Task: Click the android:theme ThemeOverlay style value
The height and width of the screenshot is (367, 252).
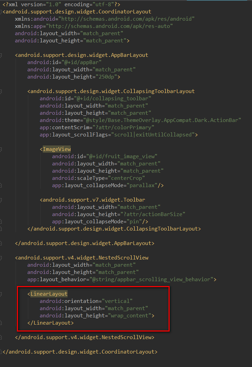Action: pos(162,120)
